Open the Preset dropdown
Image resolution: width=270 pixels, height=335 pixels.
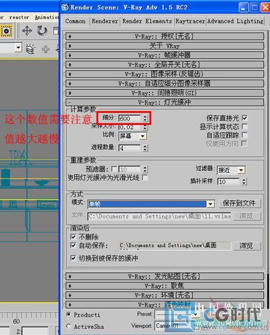pyautogui.click(x=177, y=314)
